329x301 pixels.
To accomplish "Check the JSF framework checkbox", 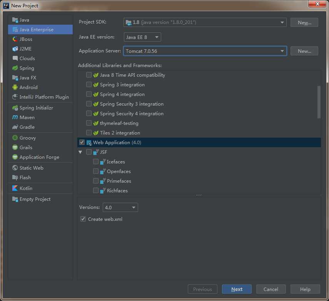I will [x=89, y=152].
